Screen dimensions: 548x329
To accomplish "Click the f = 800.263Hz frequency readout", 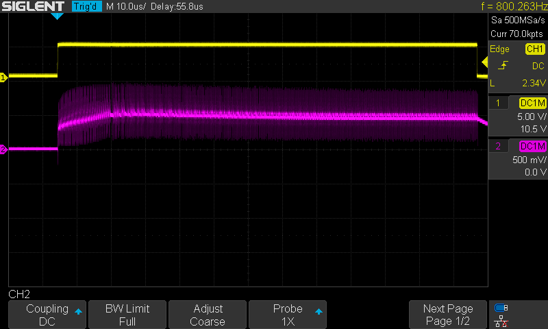I will 514,6.
